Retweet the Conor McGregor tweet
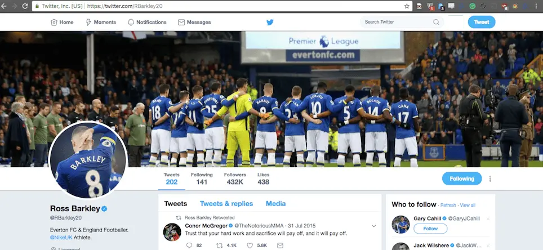 pos(220,245)
